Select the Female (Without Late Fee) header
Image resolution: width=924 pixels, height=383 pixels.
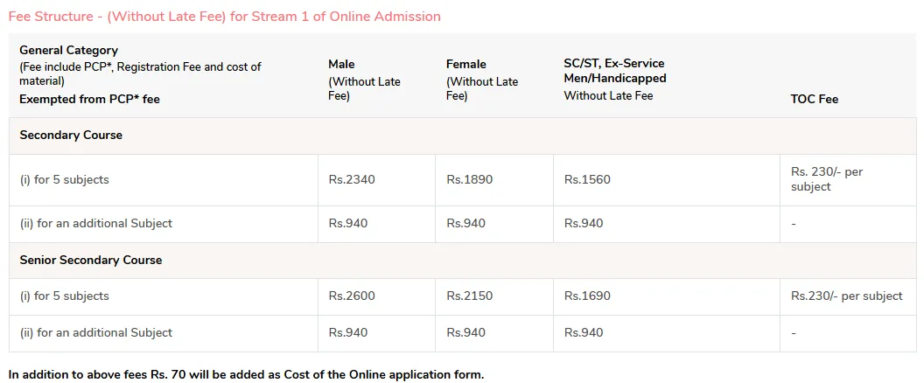click(x=482, y=80)
